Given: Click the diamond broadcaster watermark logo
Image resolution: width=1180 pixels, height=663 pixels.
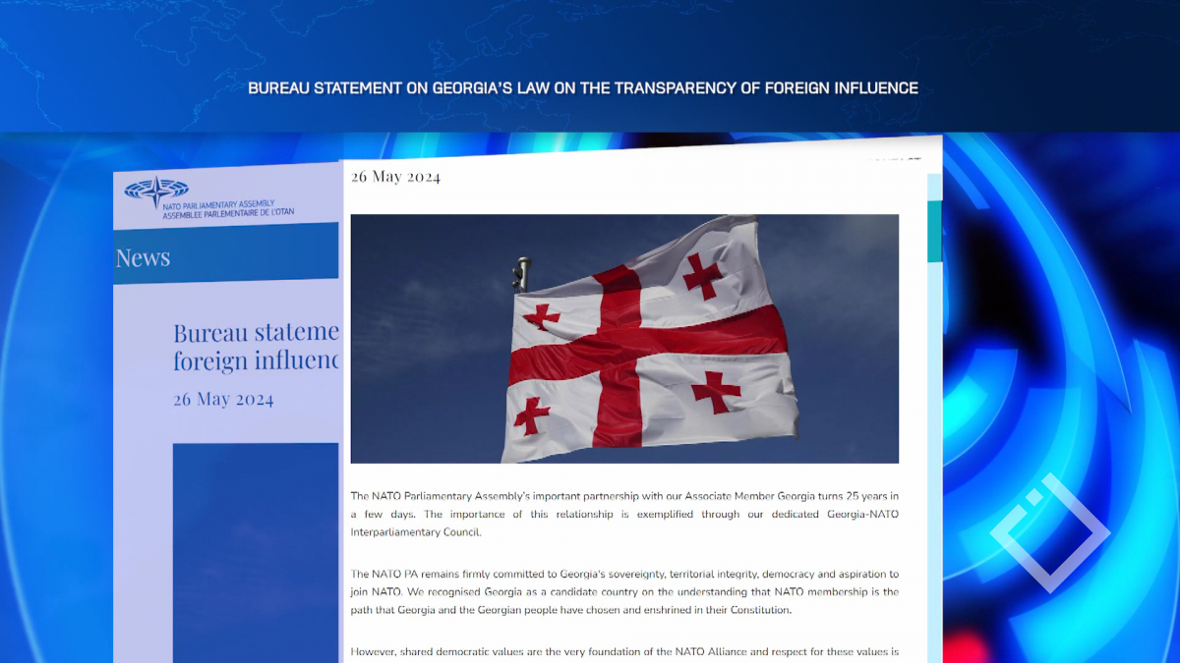Looking at the screenshot, I should click(1050, 533).
